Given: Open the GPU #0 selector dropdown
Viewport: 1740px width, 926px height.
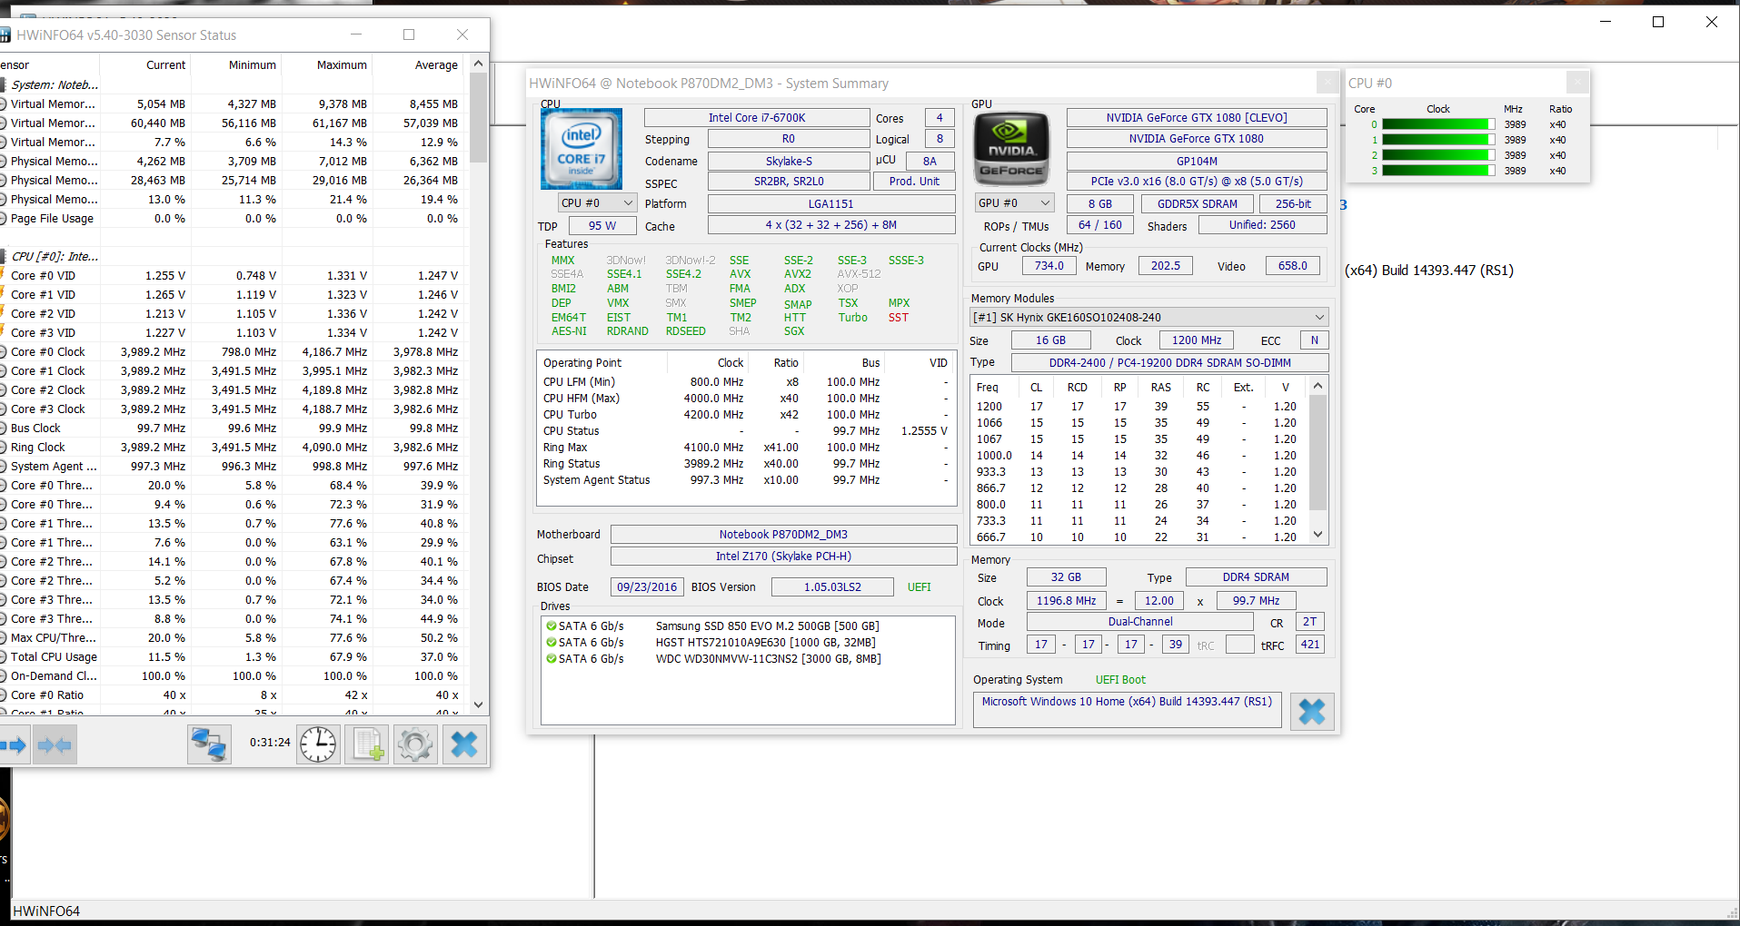Looking at the screenshot, I should (1013, 203).
